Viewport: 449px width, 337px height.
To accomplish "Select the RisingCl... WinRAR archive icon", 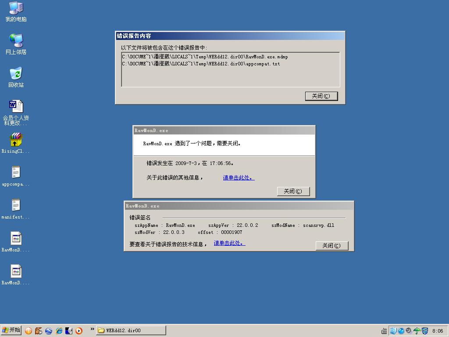I will [16, 143].
